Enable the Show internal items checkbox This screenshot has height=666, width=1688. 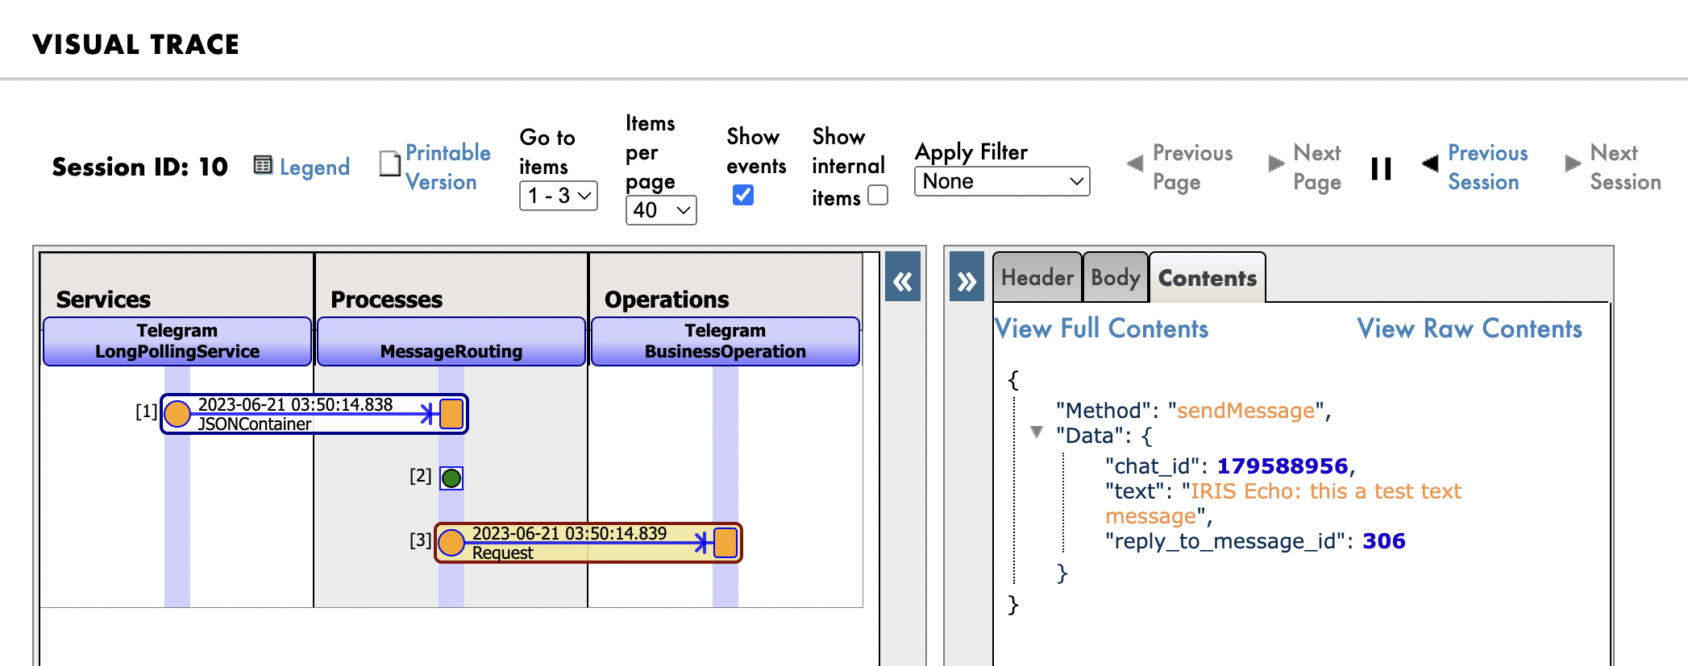pos(878,196)
